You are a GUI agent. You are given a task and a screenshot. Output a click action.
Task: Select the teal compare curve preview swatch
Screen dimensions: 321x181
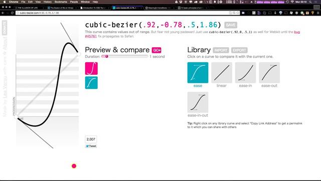point(91,82)
